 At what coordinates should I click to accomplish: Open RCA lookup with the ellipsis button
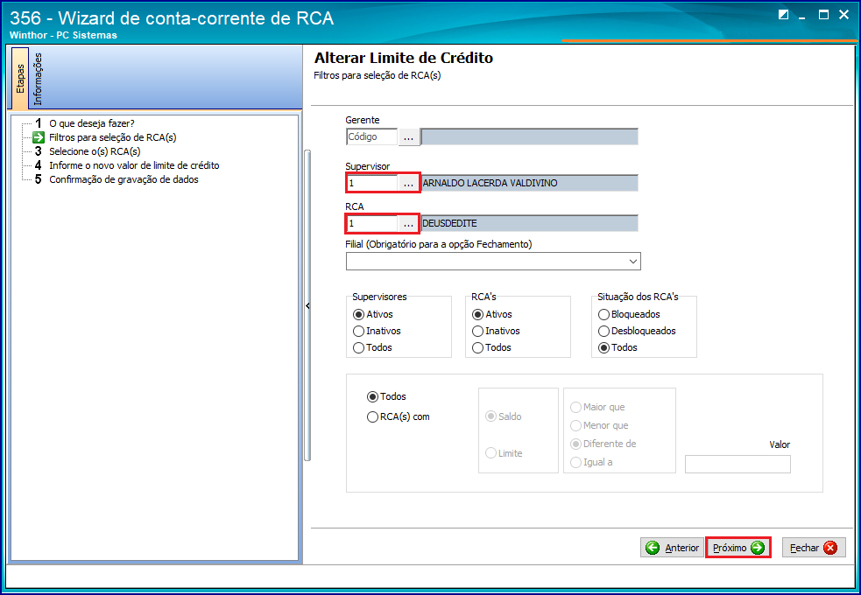coord(408,224)
